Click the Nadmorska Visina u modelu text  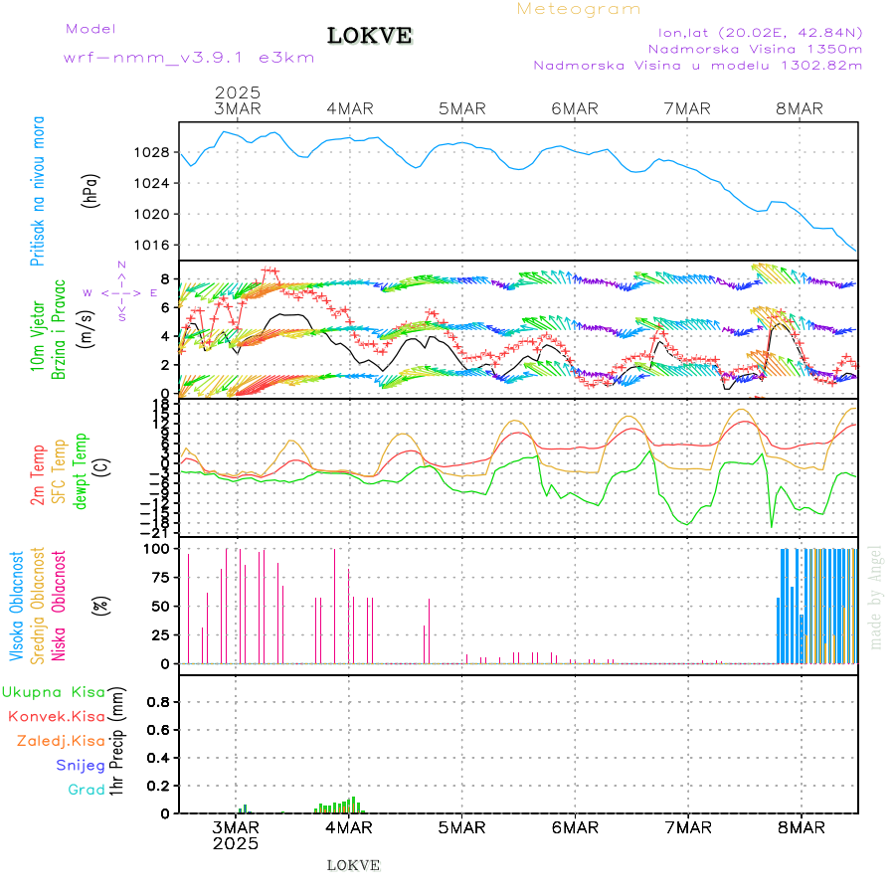(x=697, y=65)
